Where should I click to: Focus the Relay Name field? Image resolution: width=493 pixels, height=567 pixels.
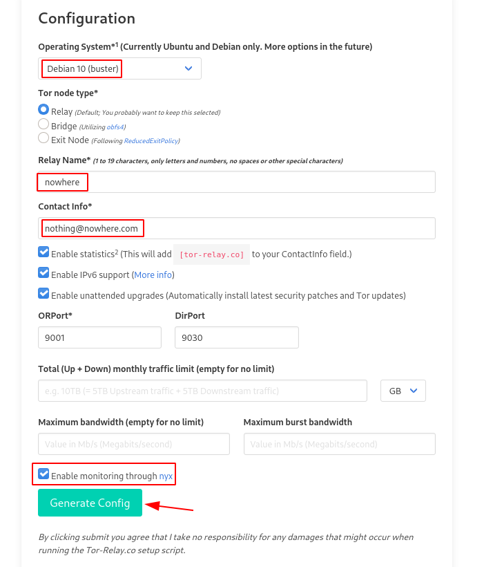[x=237, y=182]
